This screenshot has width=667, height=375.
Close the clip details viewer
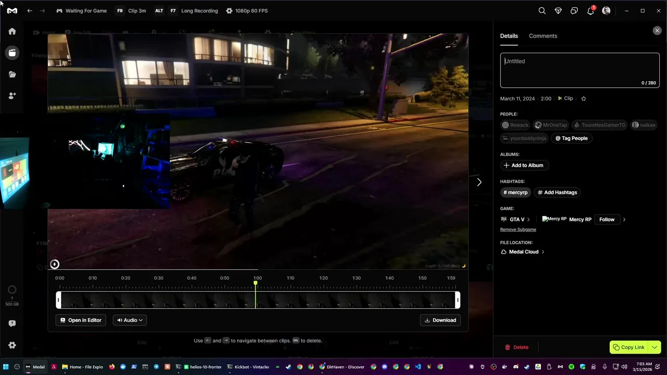point(657,31)
